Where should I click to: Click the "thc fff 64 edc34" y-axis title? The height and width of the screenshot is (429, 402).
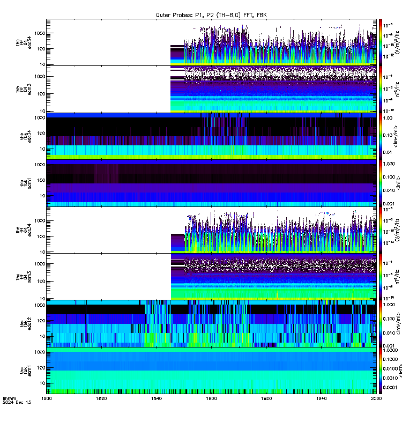[x=24, y=230]
